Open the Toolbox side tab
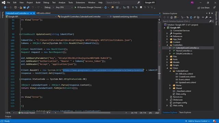Screen dimensions: 219x123 coord(2,15)
